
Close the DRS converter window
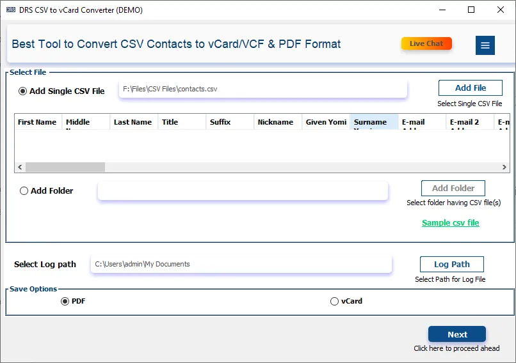[x=501, y=10]
